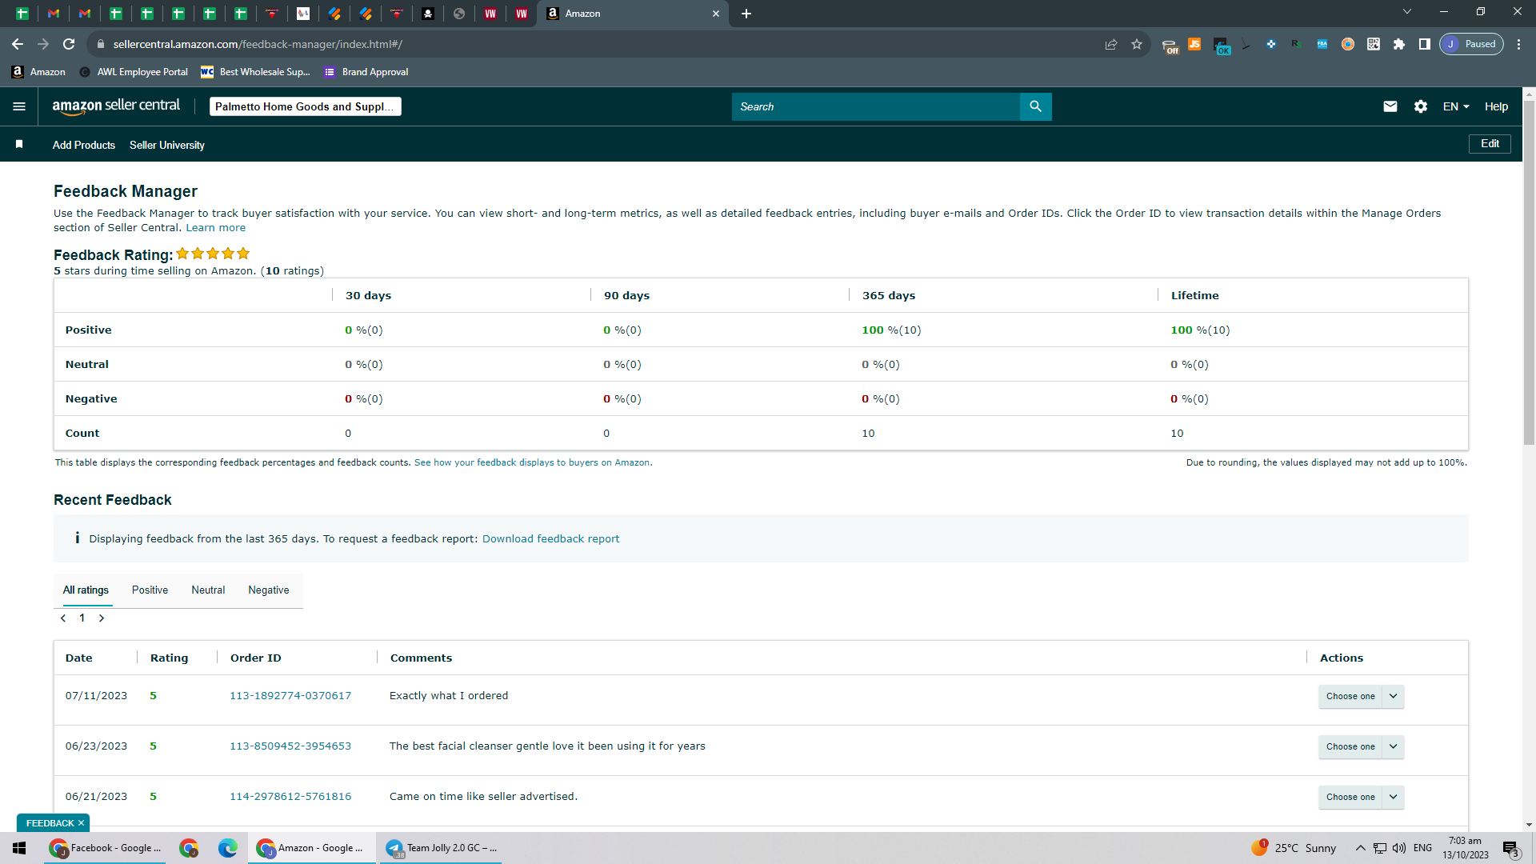The width and height of the screenshot is (1536, 864).
Task: Open order 114-2978612-5761816
Action: 290,797
